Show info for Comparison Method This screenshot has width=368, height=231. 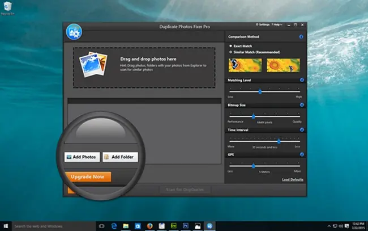click(x=301, y=37)
